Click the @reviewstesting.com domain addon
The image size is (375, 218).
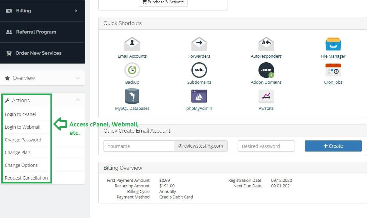[201, 146]
